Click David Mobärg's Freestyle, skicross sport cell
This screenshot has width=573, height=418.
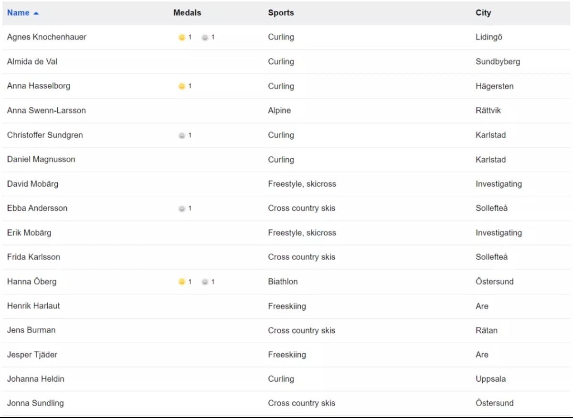click(302, 184)
